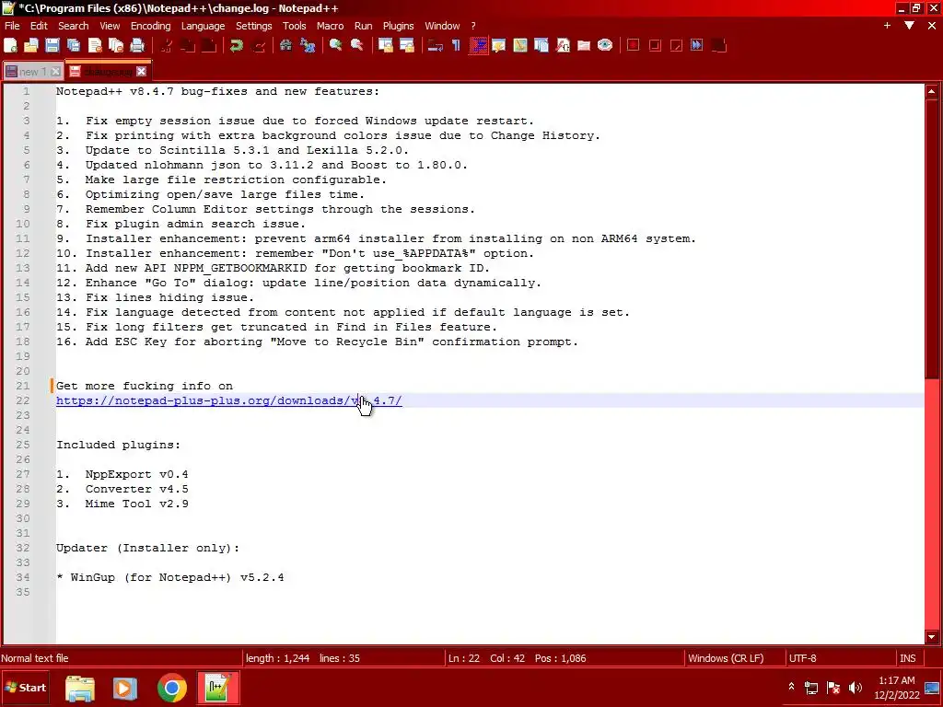Click the Stop Recording macro icon

point(655,45)
